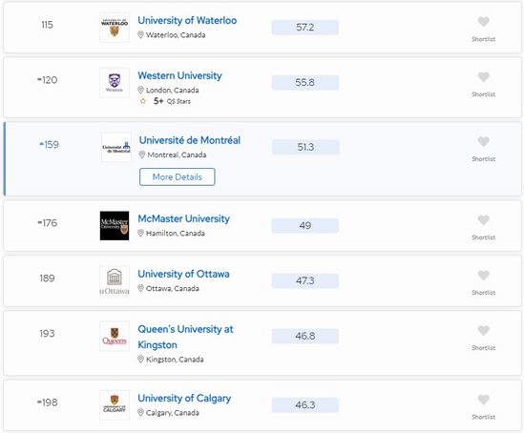Click the Western University crest logo

[x=115, y=83]
